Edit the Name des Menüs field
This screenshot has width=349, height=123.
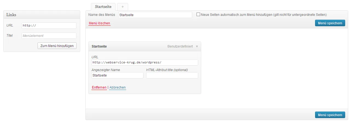(x=155, y=15)
